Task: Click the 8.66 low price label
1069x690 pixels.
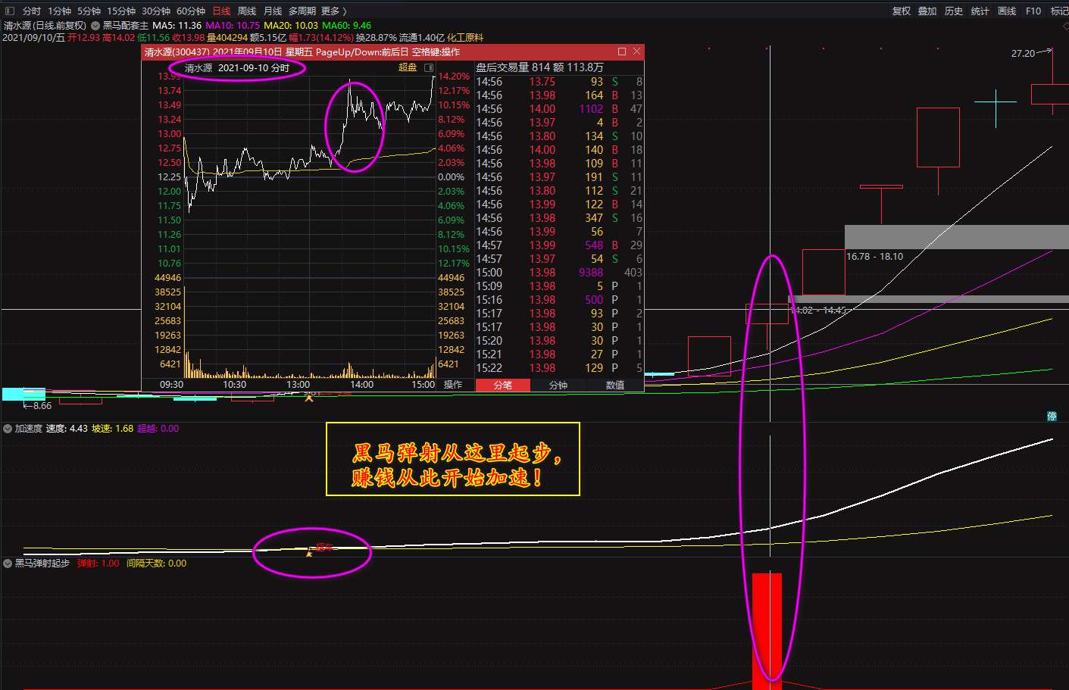Action: coord(42,406)
